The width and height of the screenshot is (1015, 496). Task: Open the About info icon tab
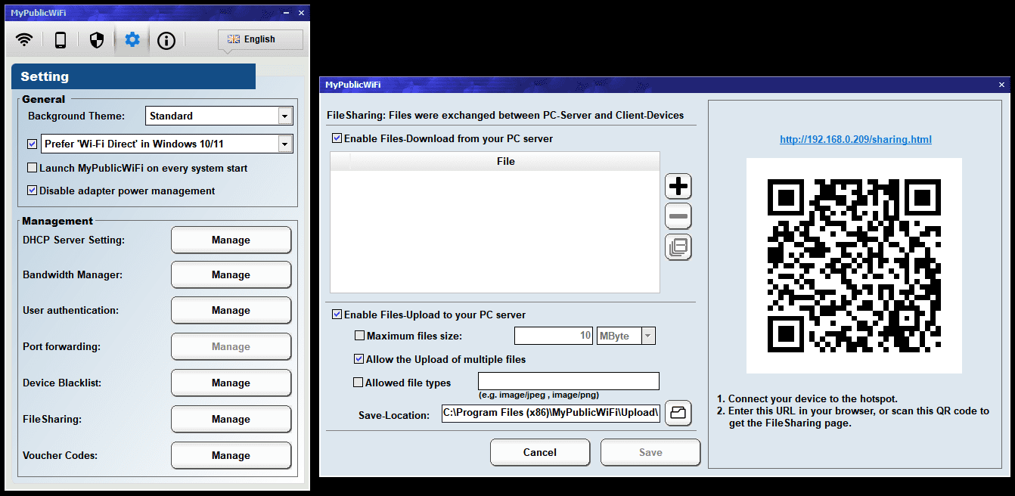[x=166, y=40]
